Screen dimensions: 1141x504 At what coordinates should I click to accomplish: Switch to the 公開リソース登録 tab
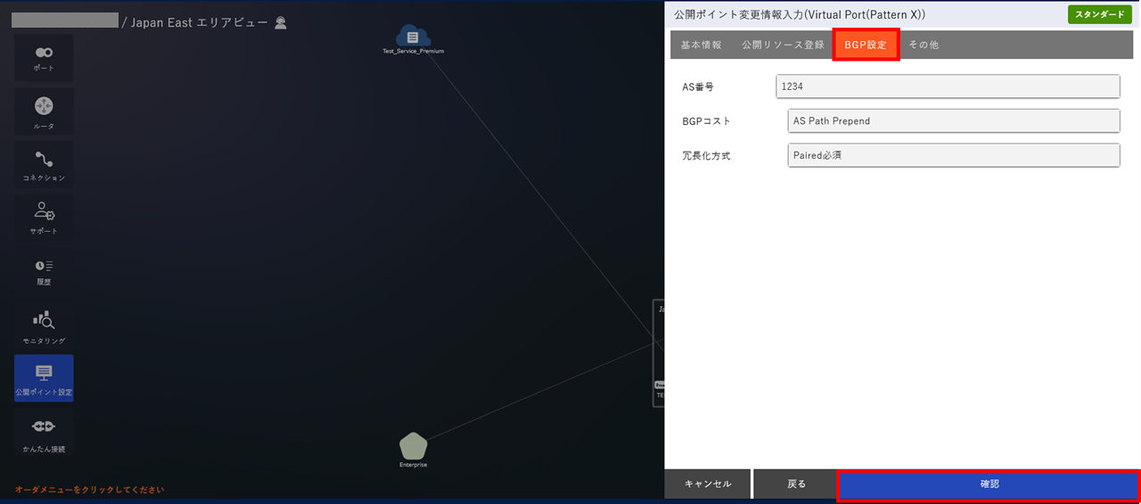(x=783, y=45)
